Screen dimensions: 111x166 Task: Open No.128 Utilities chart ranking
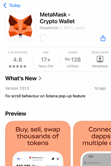tap(73, 59)
